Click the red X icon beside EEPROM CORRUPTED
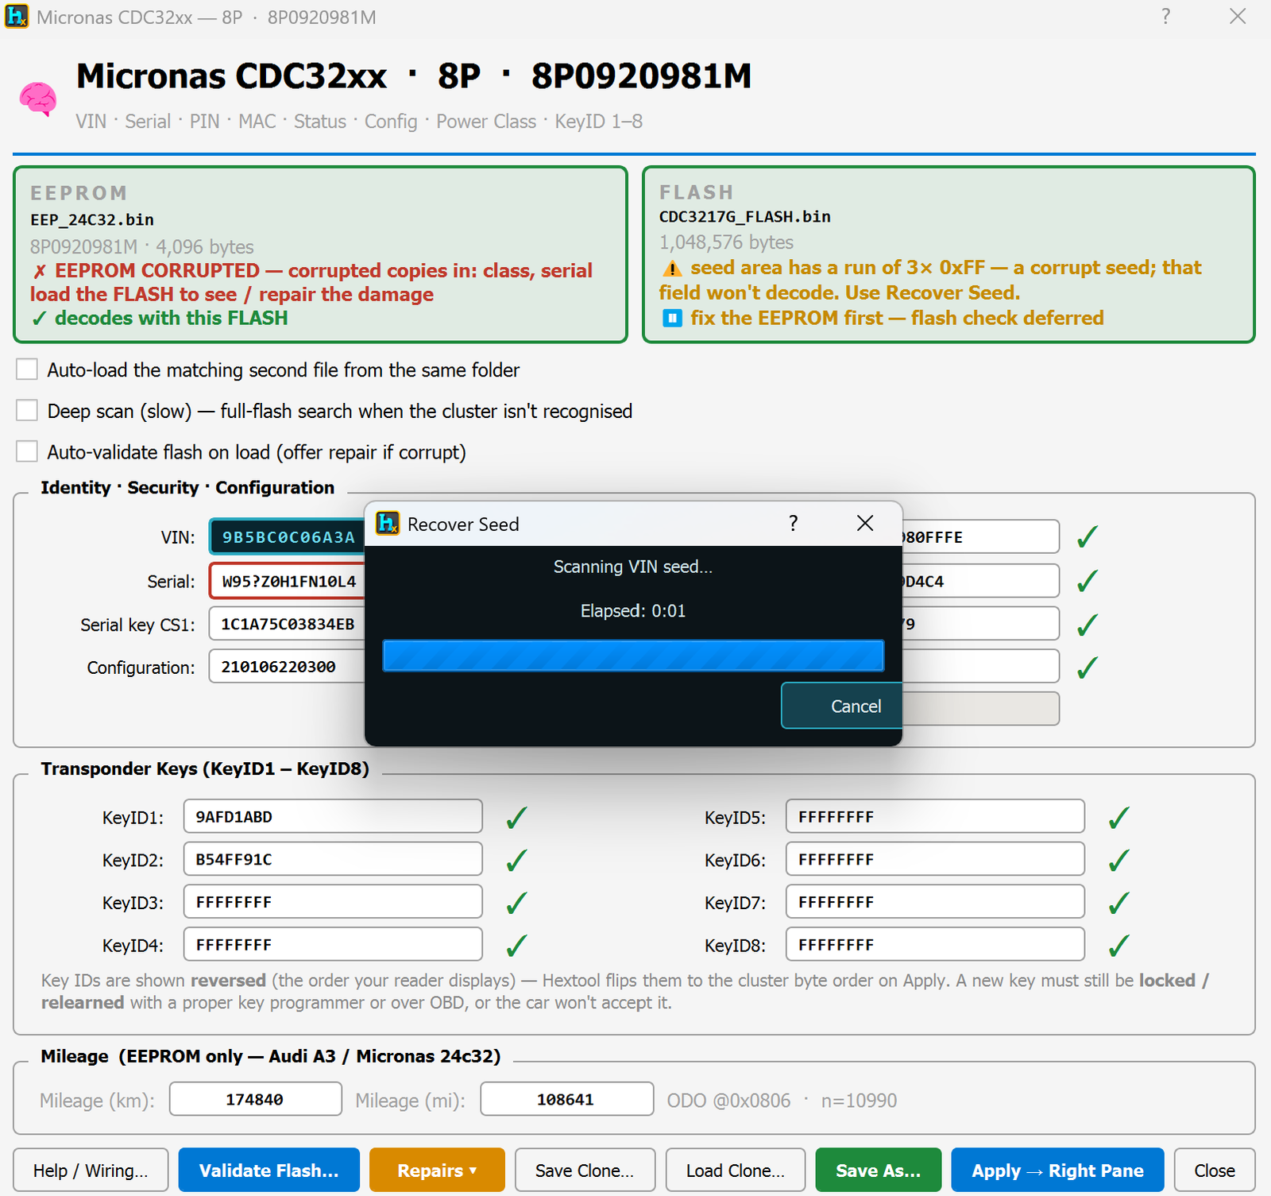 click(x=40, y=272)
